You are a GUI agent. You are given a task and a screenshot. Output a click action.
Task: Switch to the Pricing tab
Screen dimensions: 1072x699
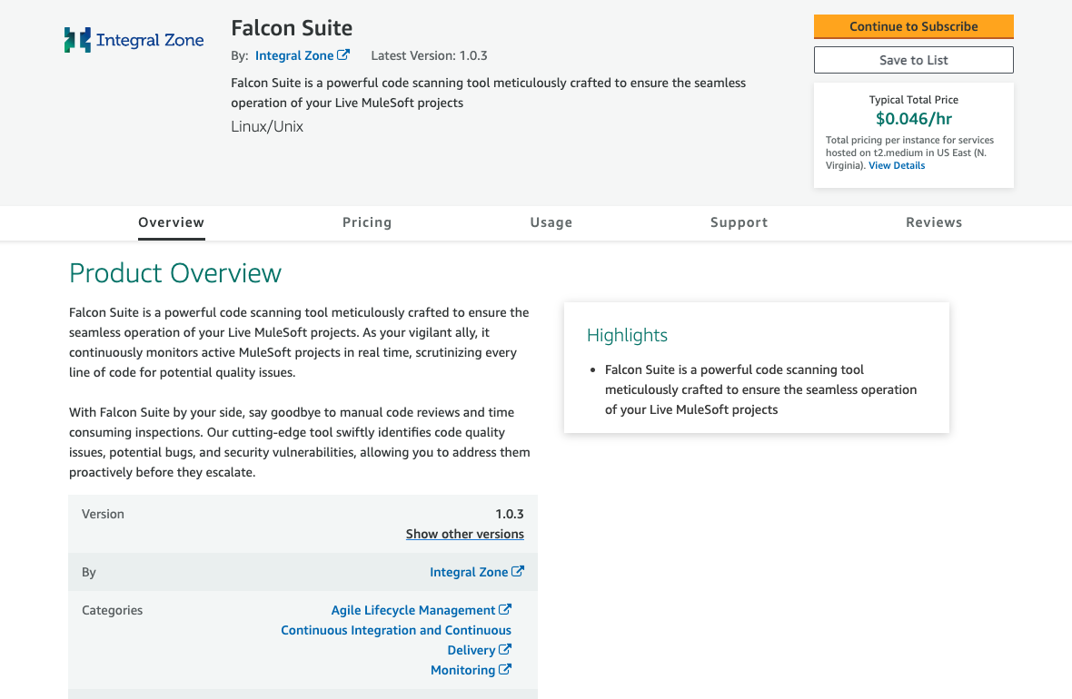click(367, 222)
